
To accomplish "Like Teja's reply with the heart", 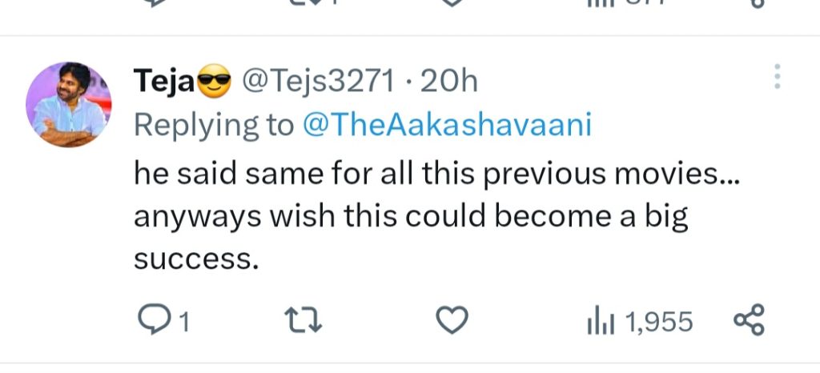I will pos(452,322).
